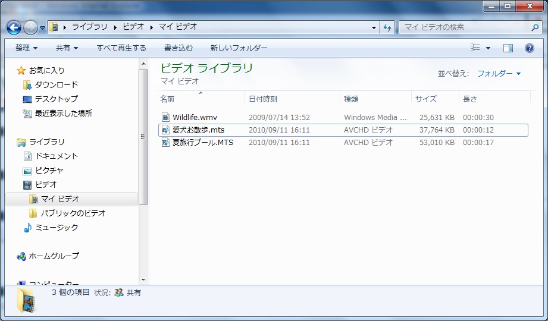Select ドキュメント library in sidebar
The image size is (548, 321).
[56, 156]
